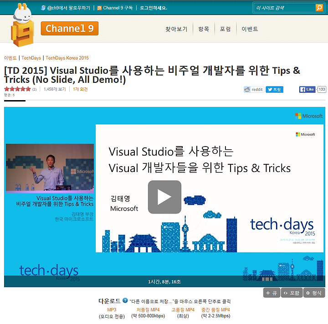Open the 항목 menu
The height and width of the screenshot is (324, 328).
204,29
